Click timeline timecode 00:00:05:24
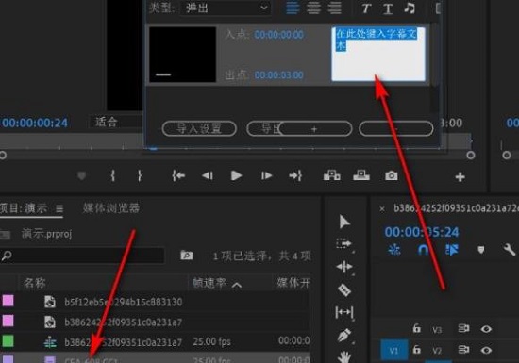The height and width of the screenshot is (363, 519). [422, 232]
